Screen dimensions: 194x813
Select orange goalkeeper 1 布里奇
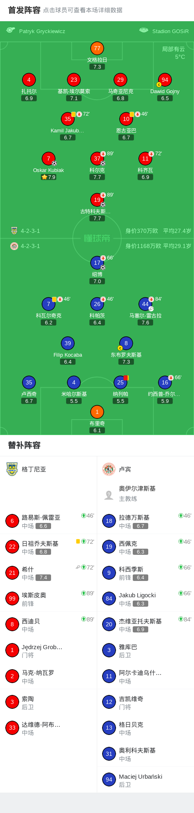(97, 412)
